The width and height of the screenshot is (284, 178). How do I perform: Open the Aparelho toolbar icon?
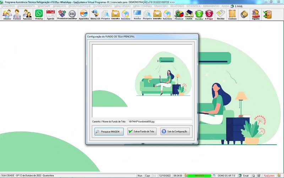coord(84,15)
